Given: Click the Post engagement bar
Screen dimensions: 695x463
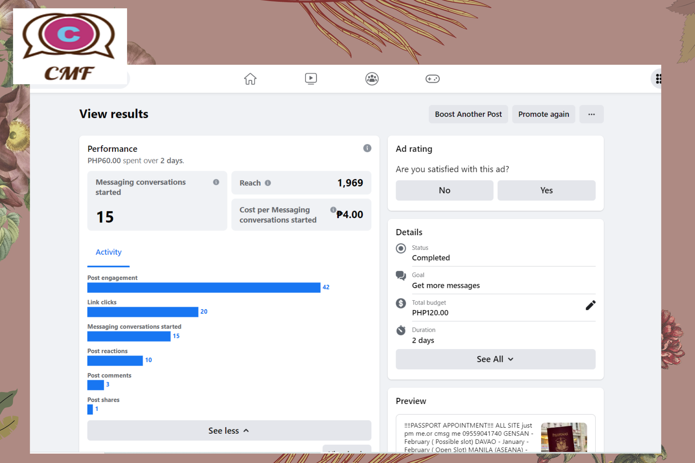Looking at the screenshot, I should click(x=203, y=288).
